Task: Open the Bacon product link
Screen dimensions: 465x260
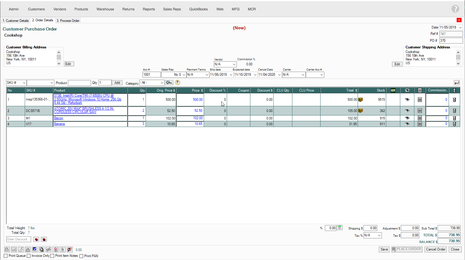Action: (58, 118)
